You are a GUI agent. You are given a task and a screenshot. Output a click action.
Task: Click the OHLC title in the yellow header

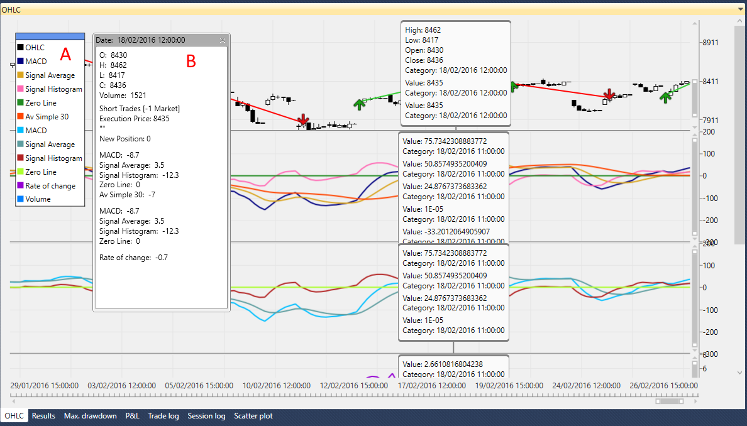[x=11, y=9]
